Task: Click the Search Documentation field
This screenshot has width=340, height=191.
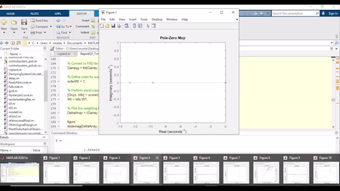Action: coord(293,13)
